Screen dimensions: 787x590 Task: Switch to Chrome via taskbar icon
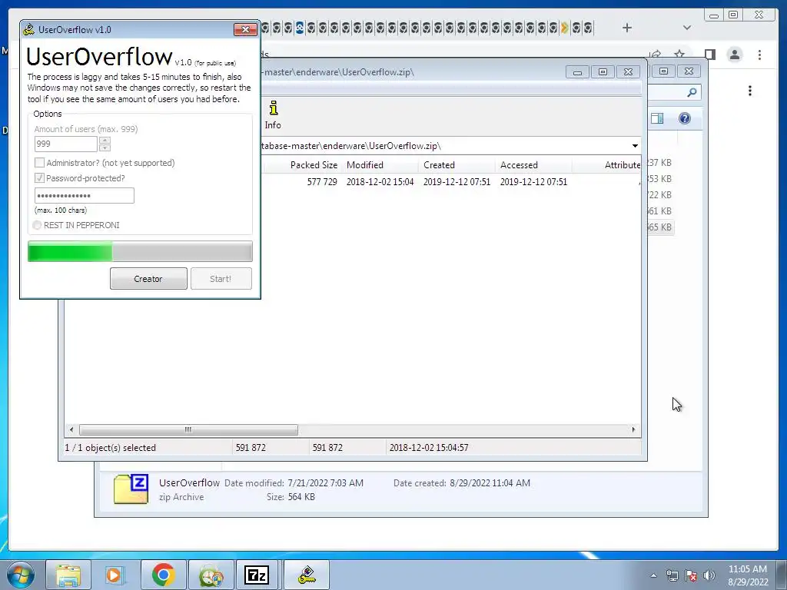point(163,575)
